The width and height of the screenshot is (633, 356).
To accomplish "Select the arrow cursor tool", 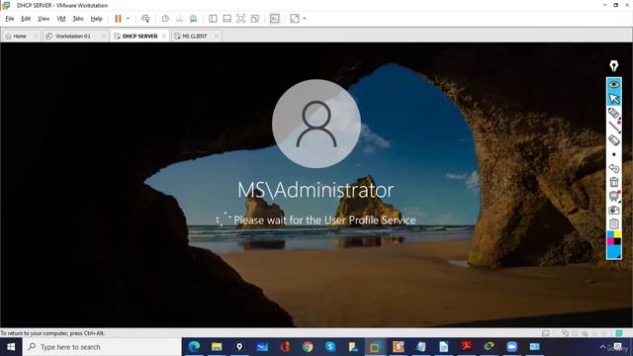I will (x=613, y=99).
